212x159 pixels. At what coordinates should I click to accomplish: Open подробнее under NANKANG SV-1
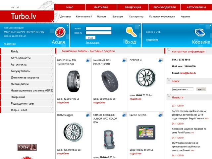point(99,103)
